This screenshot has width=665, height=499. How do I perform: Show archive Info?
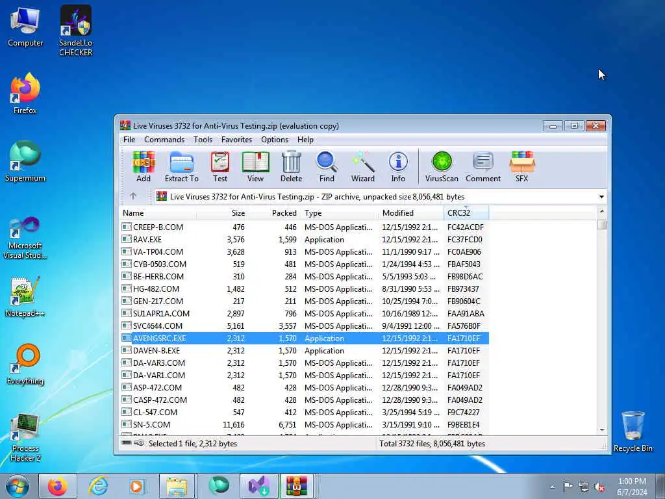point(398,167)
